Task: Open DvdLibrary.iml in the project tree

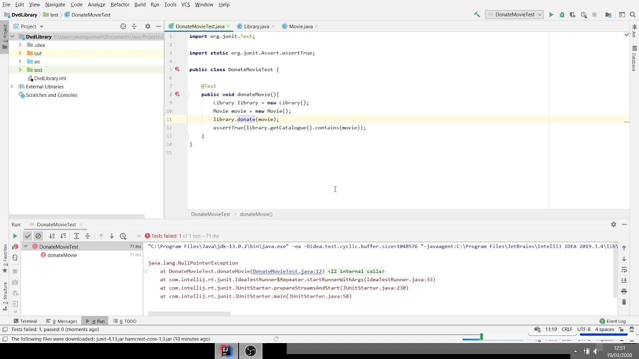Action: [50, 78]
